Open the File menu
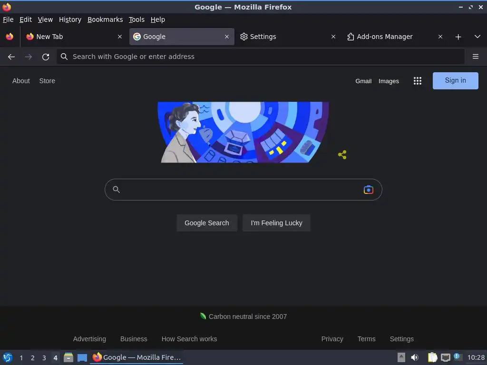 coord(8,19)
